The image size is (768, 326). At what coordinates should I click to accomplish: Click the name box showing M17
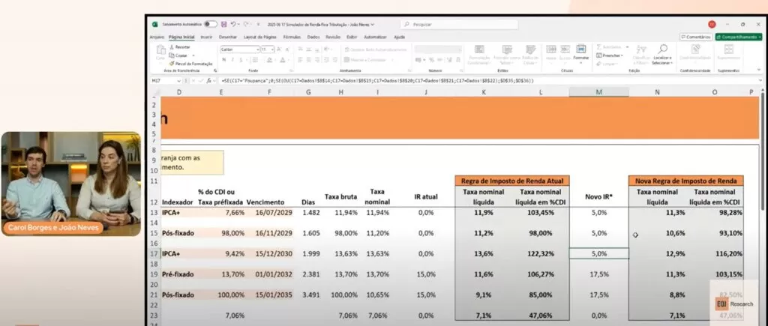pos(166,81)
